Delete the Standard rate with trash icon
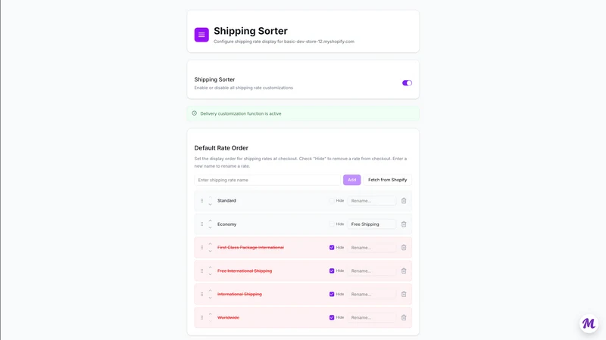This screenshot has height=340, width=606. (404, 201)
